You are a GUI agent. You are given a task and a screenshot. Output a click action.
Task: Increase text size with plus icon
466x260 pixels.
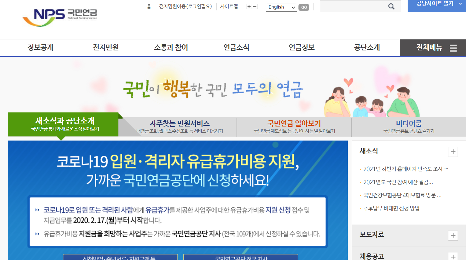pos(249,6)
